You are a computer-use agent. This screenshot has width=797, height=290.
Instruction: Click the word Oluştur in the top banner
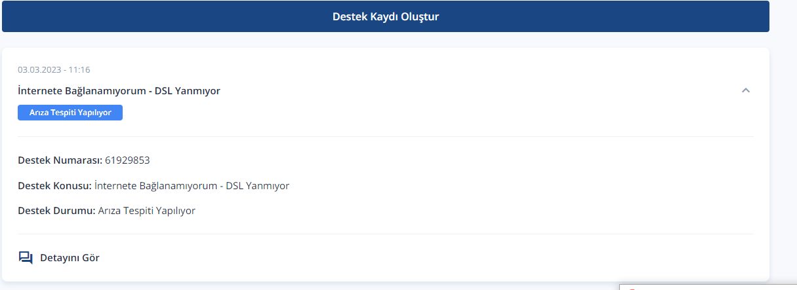tap(420, 17)
